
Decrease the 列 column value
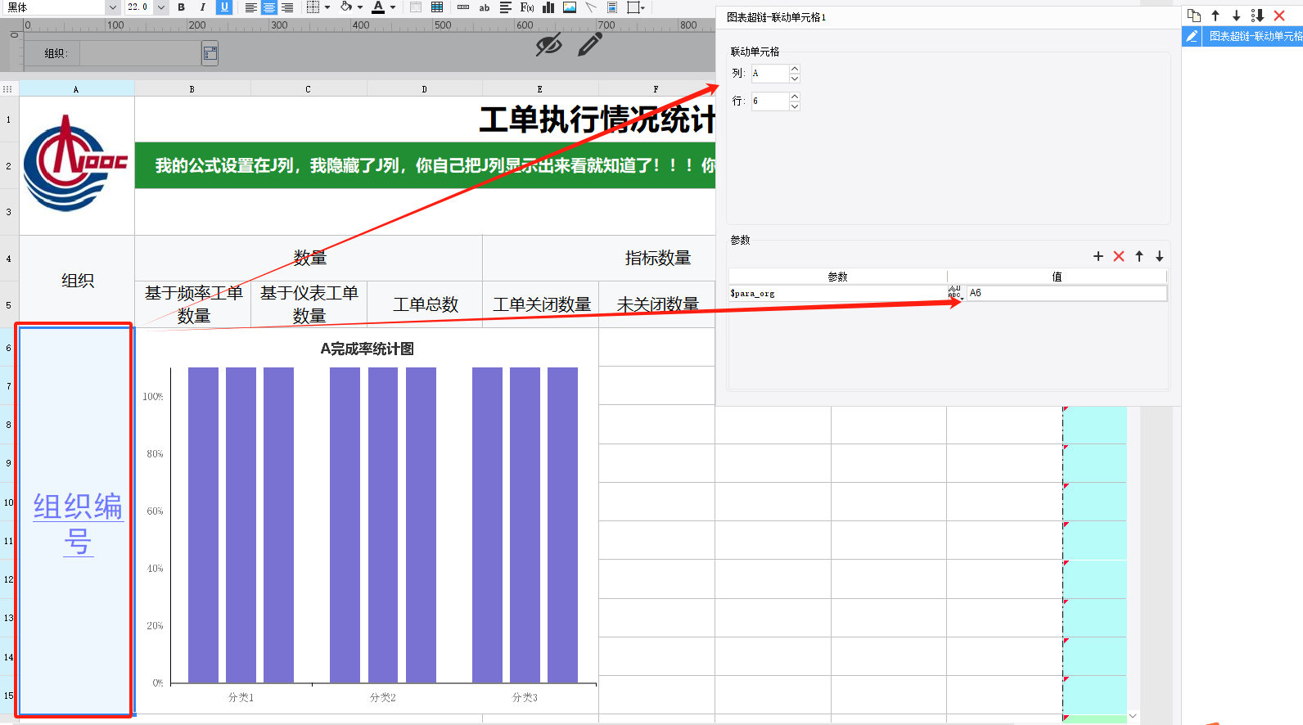794,79
